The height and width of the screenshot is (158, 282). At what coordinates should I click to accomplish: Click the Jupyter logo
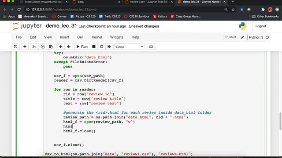(27, 26)
